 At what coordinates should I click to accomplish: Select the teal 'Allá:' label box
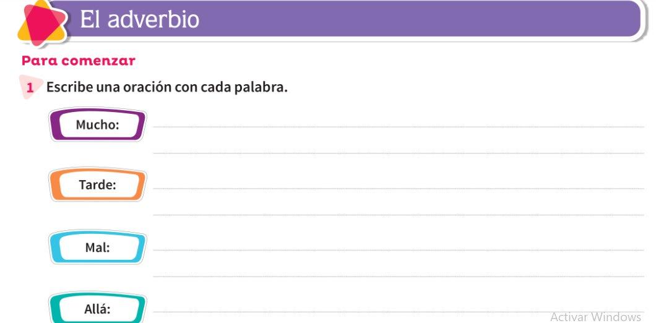[x=97, y=309]
